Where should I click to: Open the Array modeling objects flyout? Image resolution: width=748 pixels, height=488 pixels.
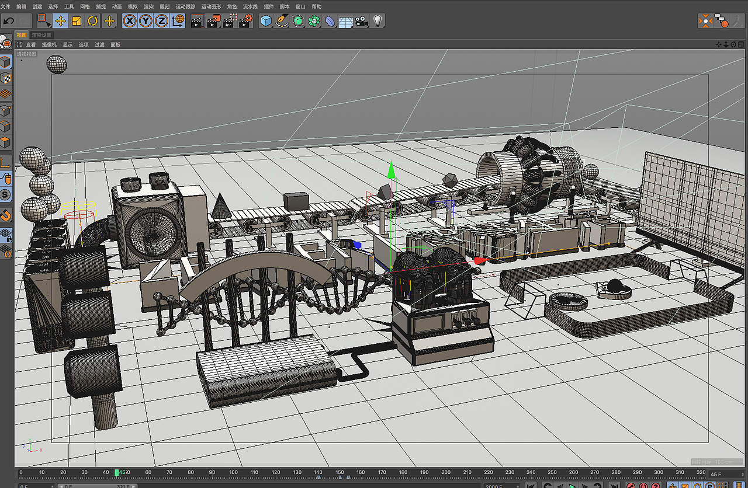[x=314, y=21]
